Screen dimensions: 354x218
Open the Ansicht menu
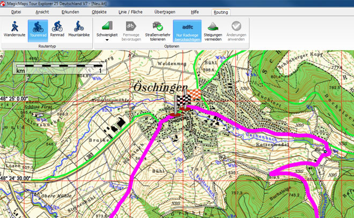[42, 11]
